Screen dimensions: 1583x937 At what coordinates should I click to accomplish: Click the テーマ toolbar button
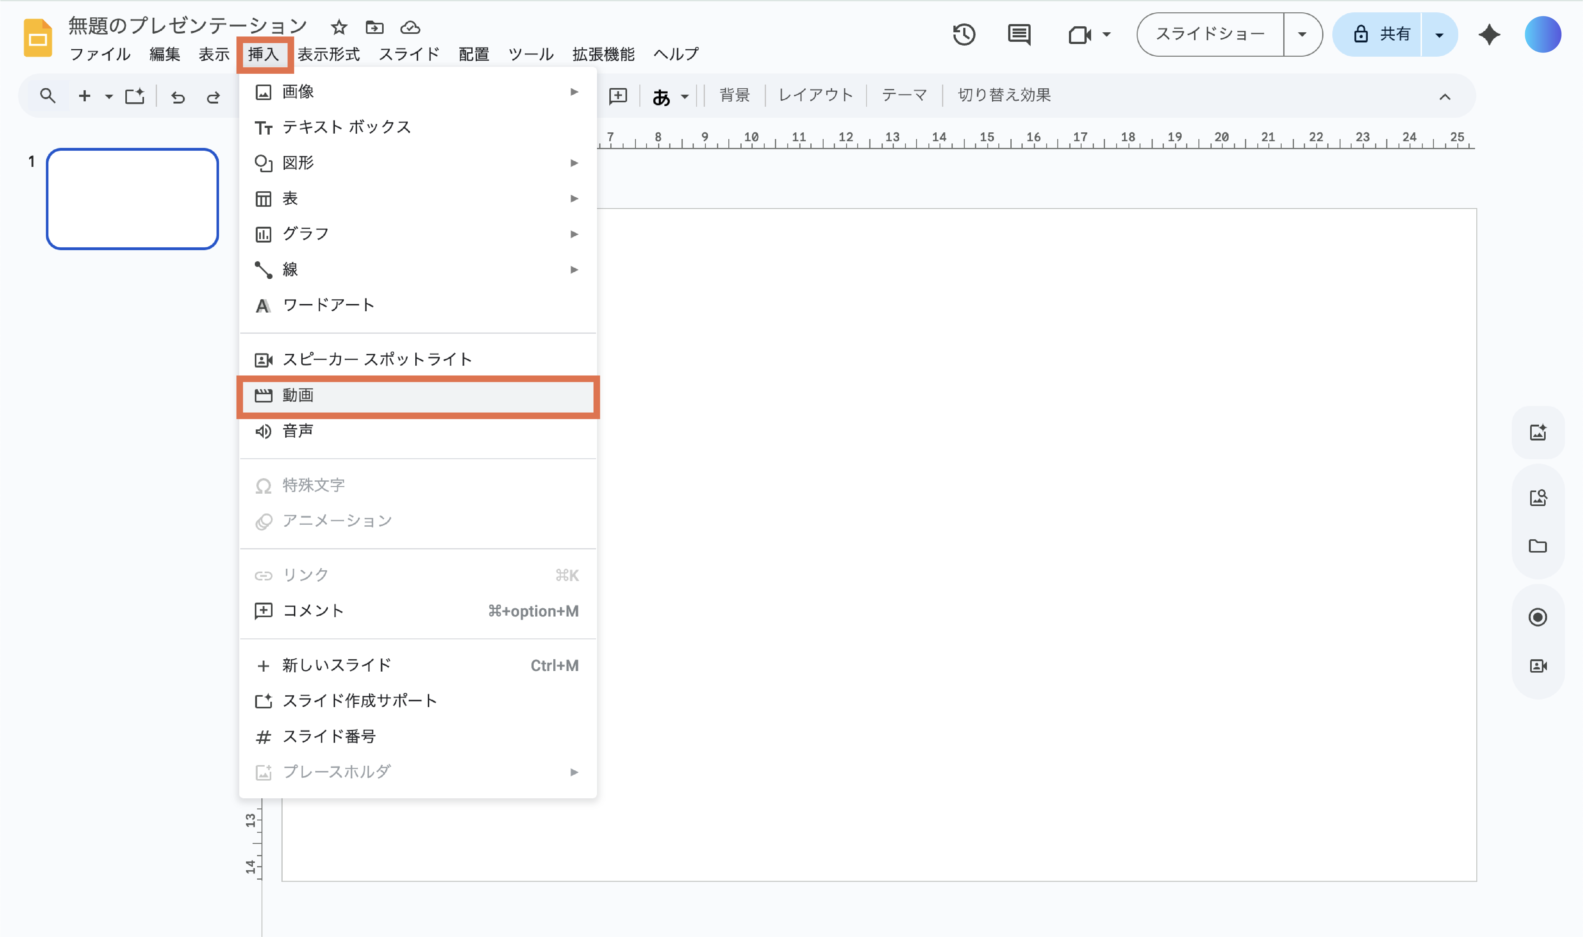[904, 95]
